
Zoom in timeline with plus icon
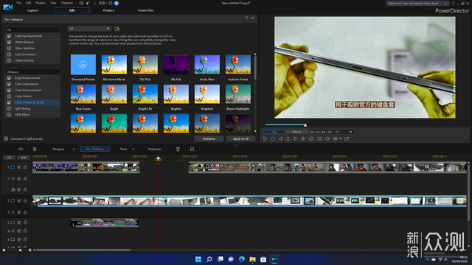(x=29, y=250)
